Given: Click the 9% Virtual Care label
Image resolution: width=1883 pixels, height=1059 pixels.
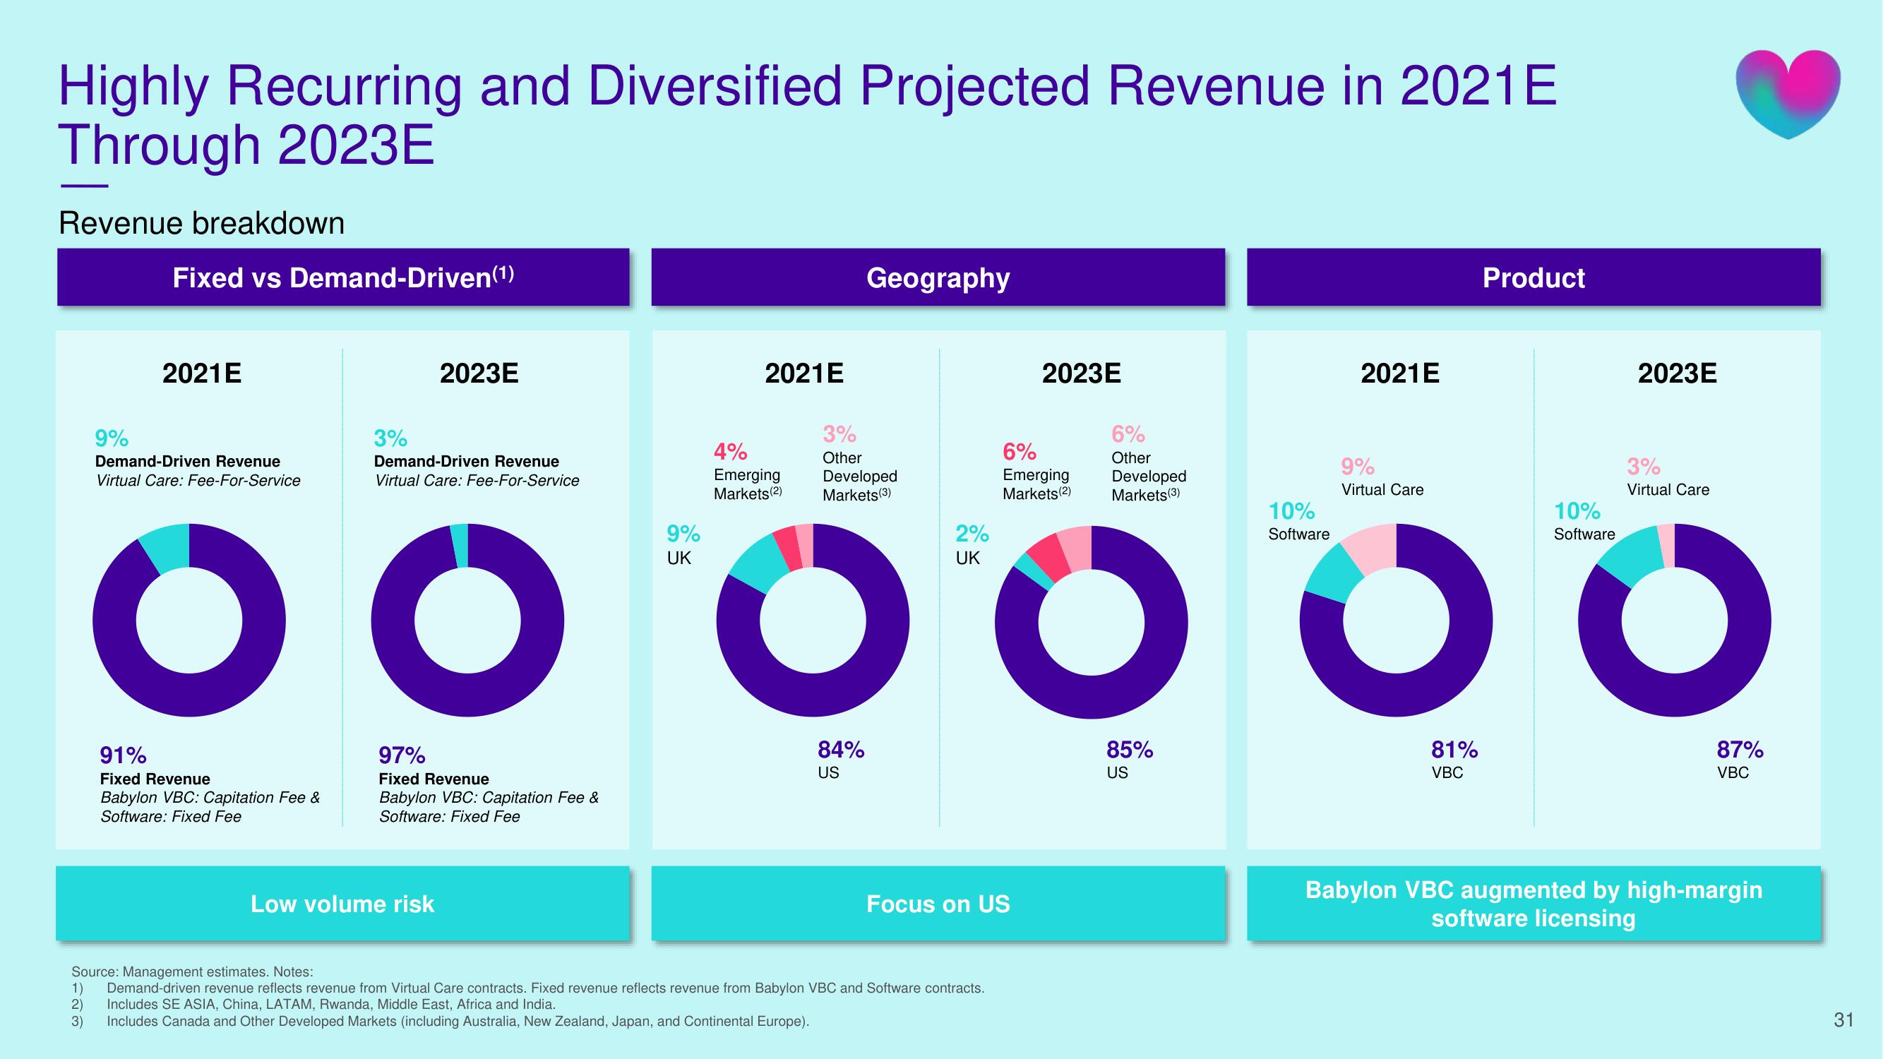Looking at the screenshot, I should pyautogui.click(x=1382, y=477).
